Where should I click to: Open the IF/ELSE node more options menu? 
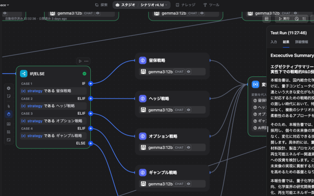click(x=86, y=61)
